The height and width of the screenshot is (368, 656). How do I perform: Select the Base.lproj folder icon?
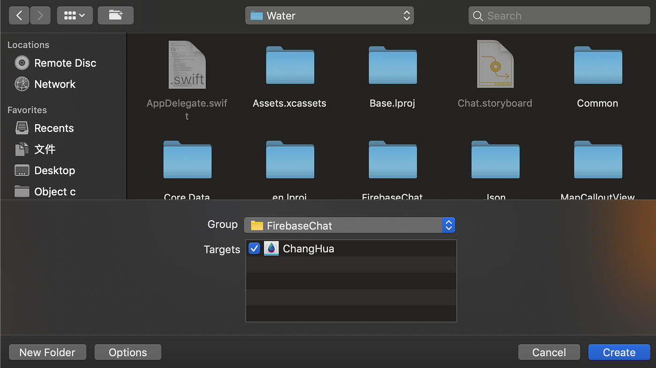click(392, 65)
